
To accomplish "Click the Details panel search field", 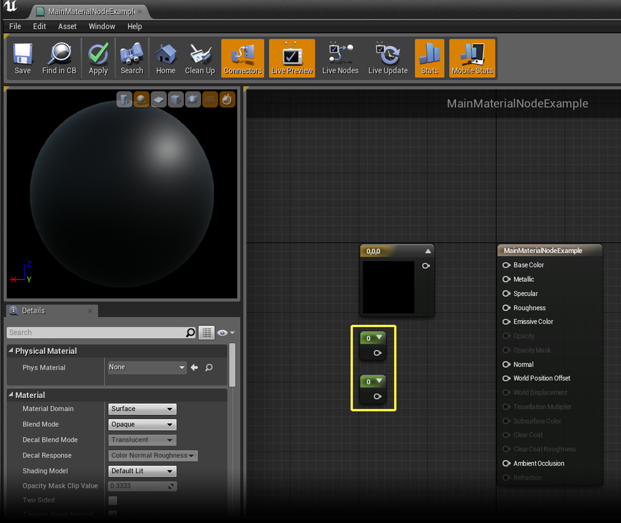I will [97, 332].
